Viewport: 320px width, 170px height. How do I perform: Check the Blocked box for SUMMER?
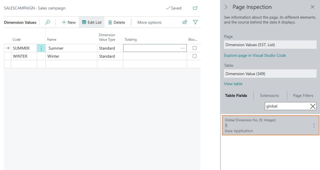tap(194, 48)
